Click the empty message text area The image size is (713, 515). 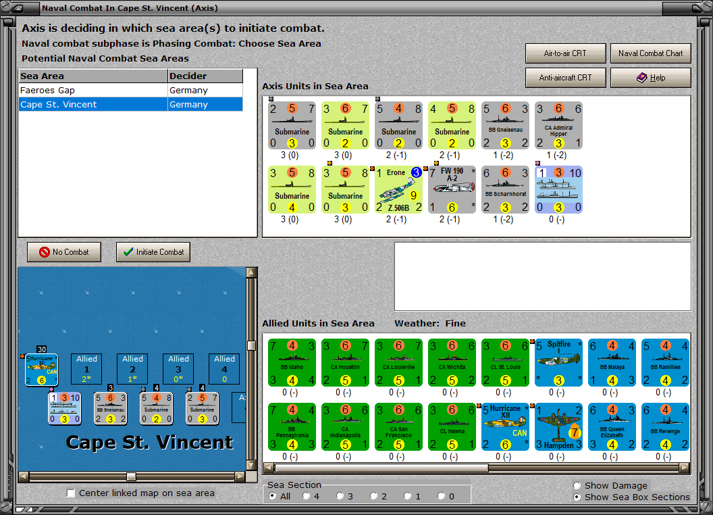[542, 276]
